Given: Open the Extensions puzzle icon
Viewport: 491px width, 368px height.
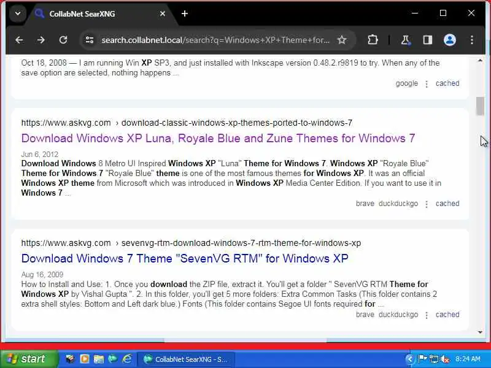Looking at the screenshot, I should click(373, 40).
